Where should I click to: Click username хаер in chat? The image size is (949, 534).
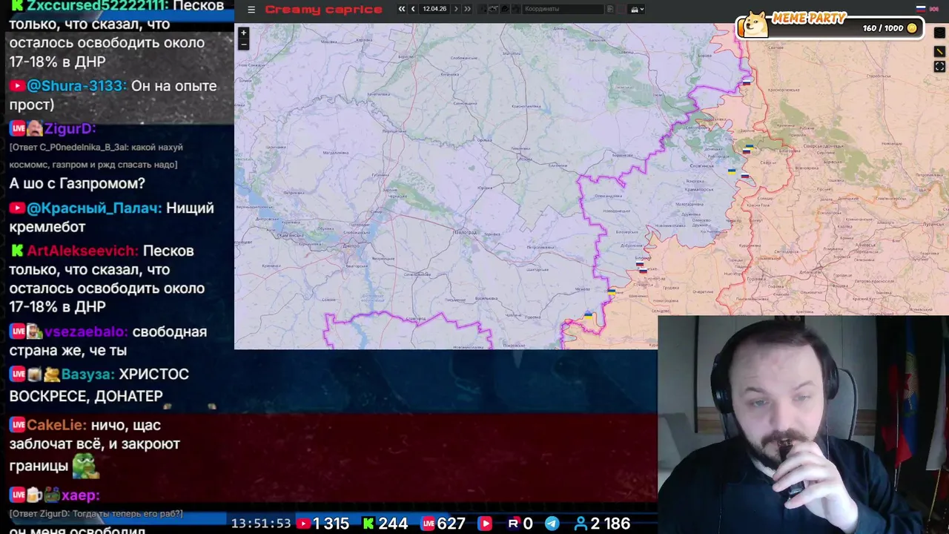click(81, 495)
